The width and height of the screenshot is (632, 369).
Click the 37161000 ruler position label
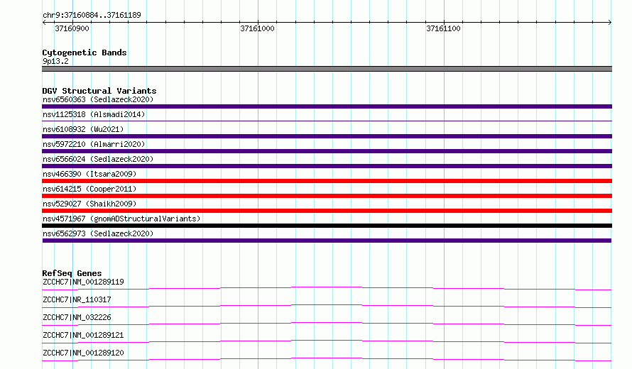coord(257,28)
